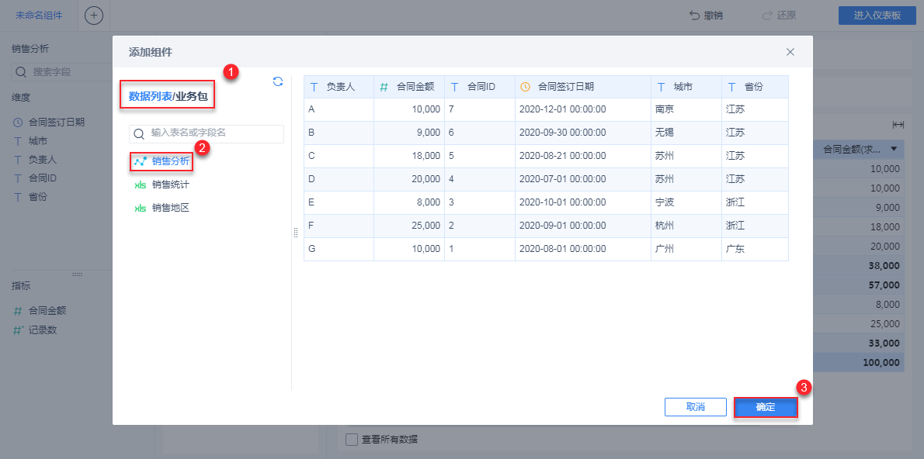
Task: Click the 销售地区 xls table icon
Action: click(x=141, y=209)
